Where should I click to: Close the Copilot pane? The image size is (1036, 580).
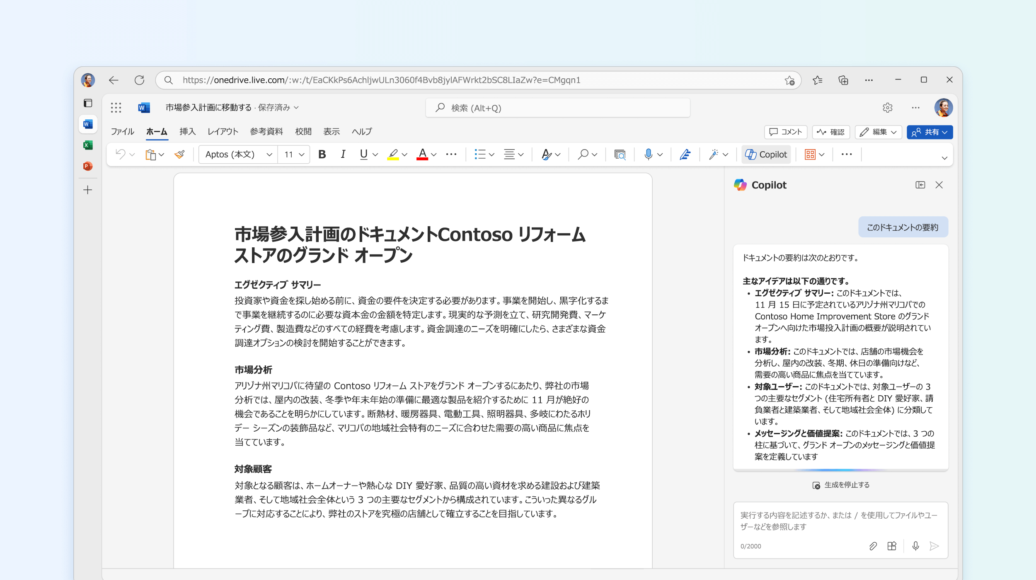pyautogui.click(x=939, y=185)
